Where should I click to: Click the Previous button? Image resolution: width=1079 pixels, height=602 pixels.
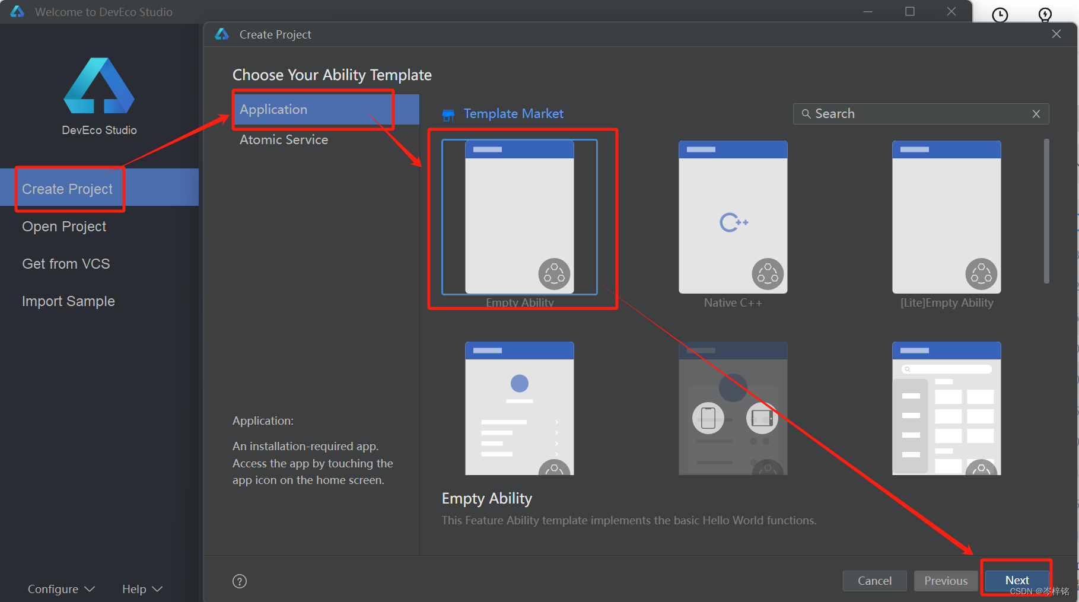[x=946, y=581]
